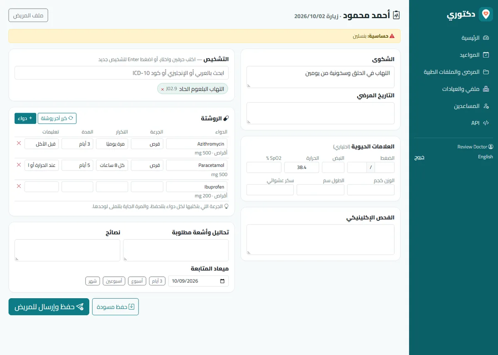Viewport: 498px width, 355px height.
Task: Switch language to English
Action: tap(485, 157)
